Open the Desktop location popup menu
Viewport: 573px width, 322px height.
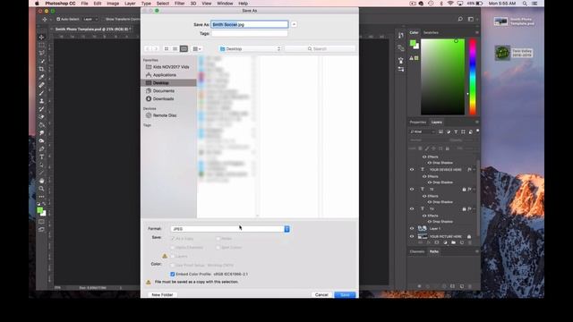pos(251,48)
